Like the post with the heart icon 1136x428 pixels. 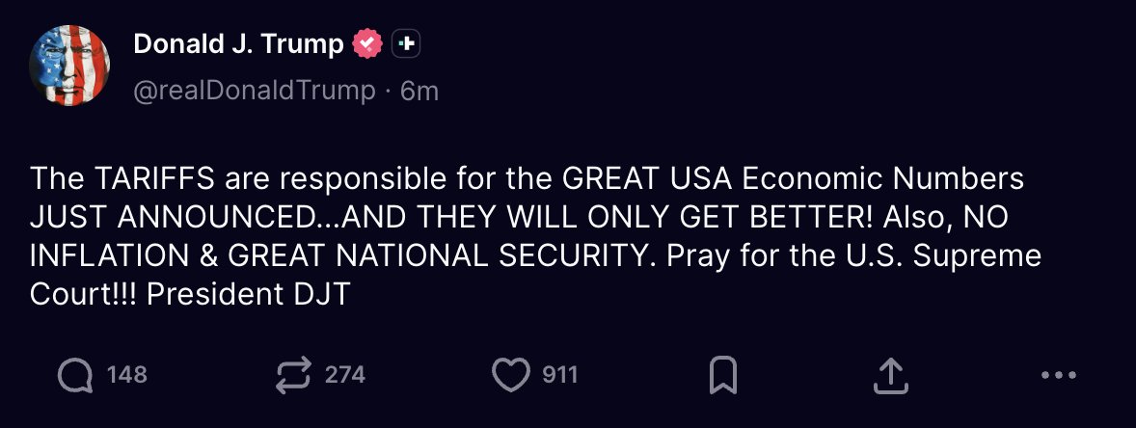[511, 375]
